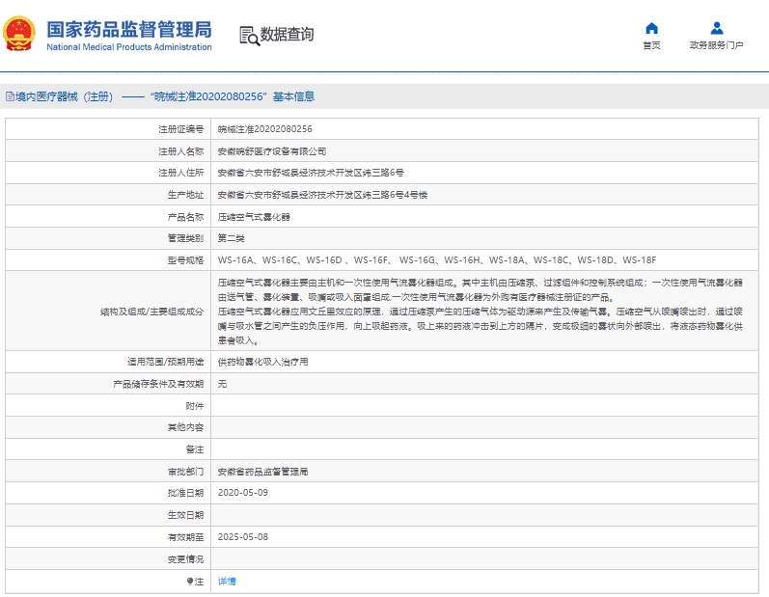Click the breadcrumb document icon before 境内医疗器械
Viewport: 769px width, 597px height.
point(10,96)
